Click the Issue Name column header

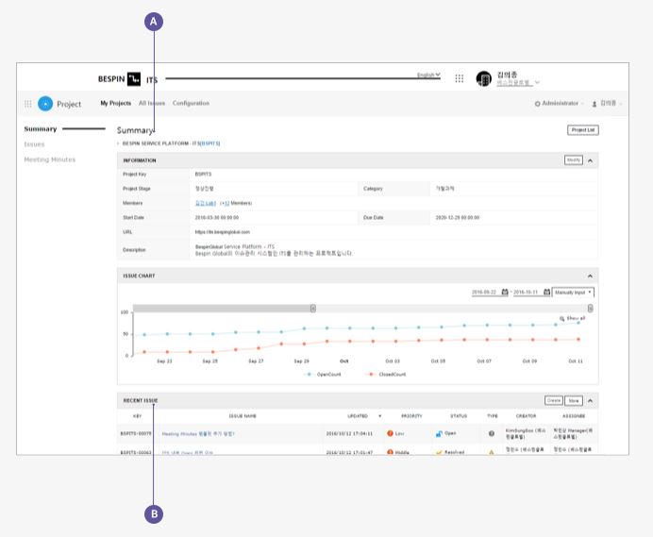pos(243,416)
